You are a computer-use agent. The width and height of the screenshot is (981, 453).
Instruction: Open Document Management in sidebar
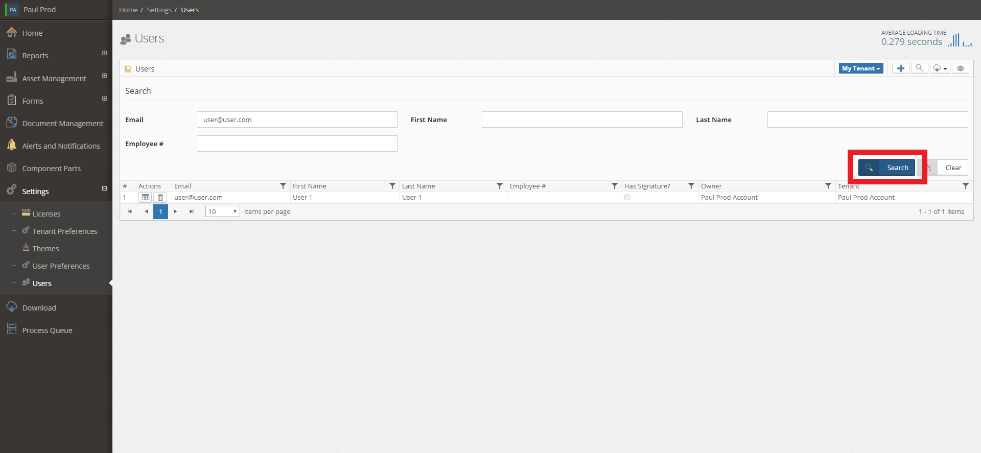[63, 124]
